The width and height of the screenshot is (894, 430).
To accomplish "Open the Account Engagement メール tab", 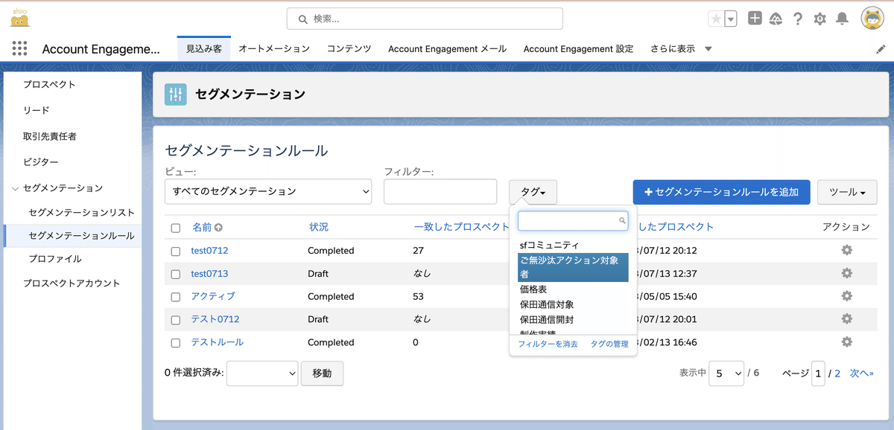I will [447, 48].
